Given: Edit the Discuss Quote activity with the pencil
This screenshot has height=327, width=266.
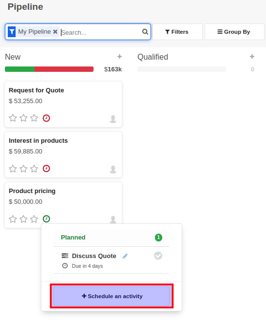Looking at the screenshot, I should (125, 256).
